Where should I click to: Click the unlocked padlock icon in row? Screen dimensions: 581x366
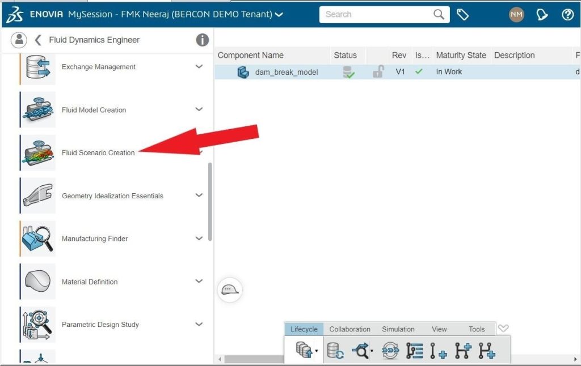pos(378,71)
